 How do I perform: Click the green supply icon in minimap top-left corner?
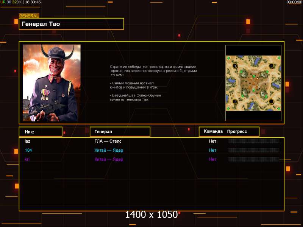click(x=229, y=58)
